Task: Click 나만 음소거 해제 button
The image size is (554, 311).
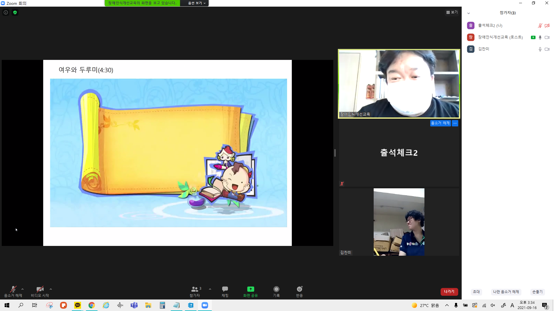Action: click(506, 292)
